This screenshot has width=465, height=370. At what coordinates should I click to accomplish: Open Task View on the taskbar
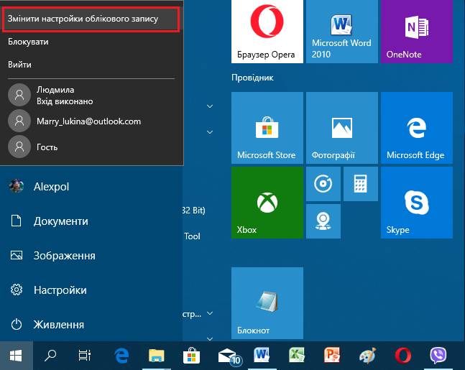coord(85,356)
